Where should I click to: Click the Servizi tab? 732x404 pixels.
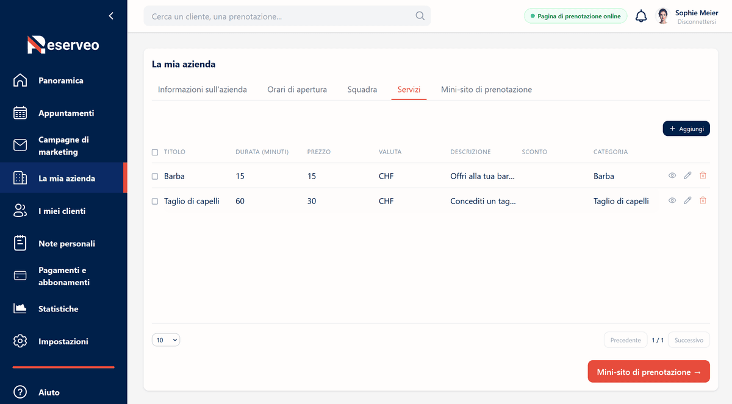tap(409, 90)
